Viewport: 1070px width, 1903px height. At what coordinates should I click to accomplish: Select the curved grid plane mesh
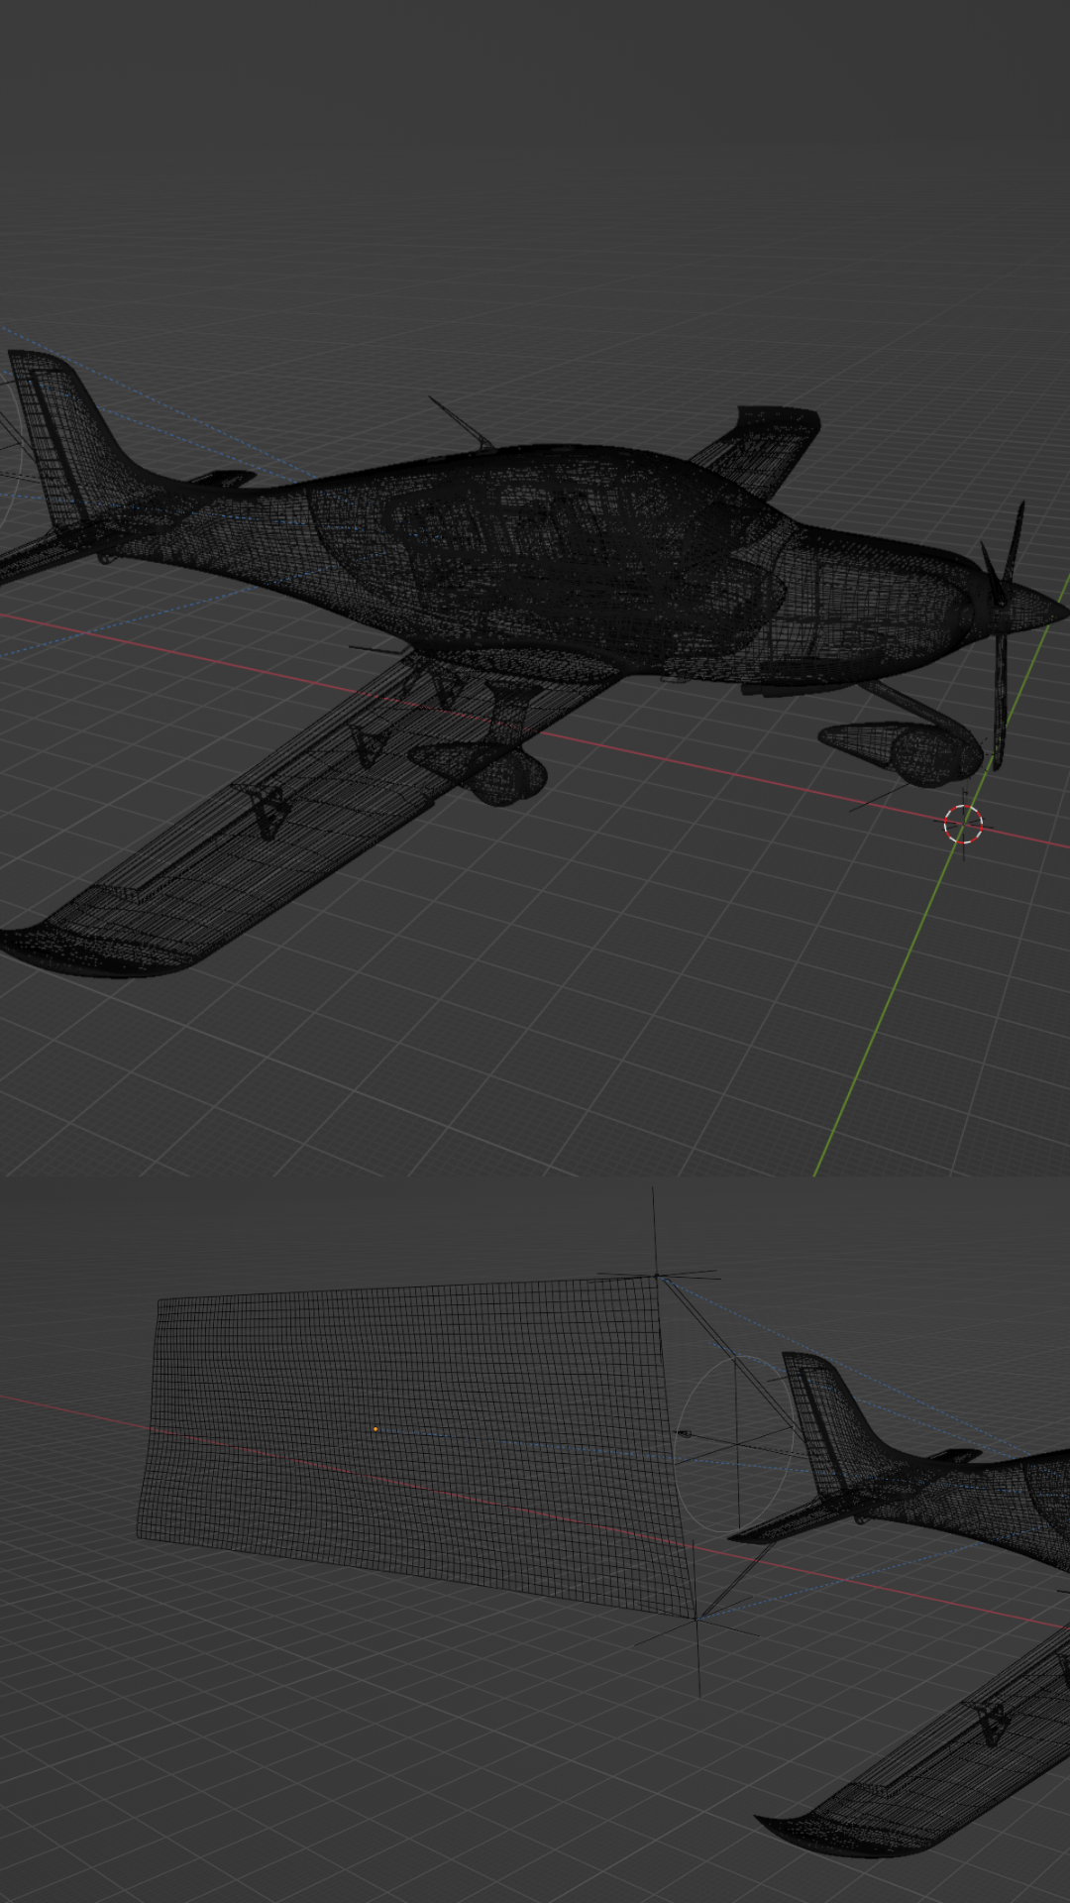coord(416,1447)
